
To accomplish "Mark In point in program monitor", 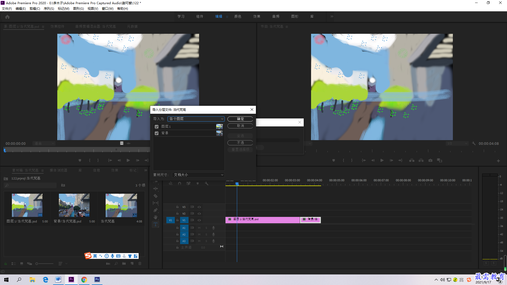I will pos(343,160).
